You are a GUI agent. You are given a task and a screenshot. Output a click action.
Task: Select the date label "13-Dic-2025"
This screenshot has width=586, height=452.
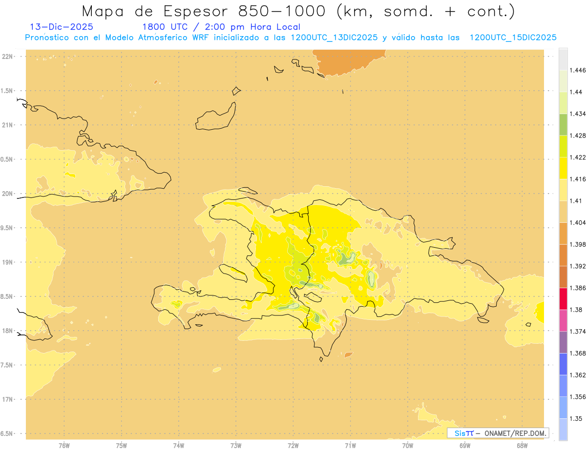click(x=62, y=27)
